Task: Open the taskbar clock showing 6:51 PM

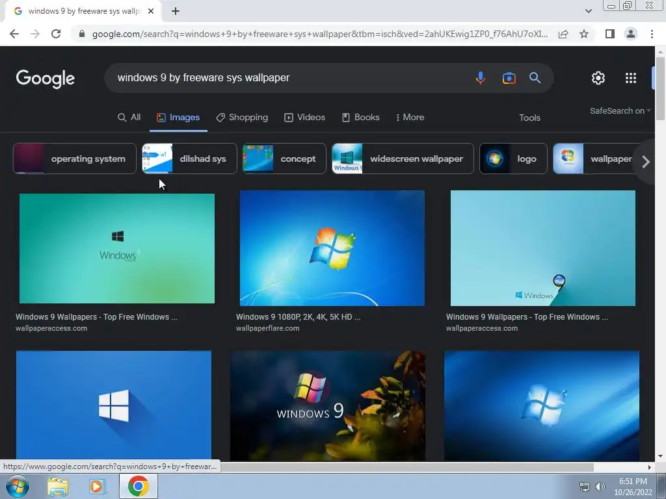Action: [633, 487]
